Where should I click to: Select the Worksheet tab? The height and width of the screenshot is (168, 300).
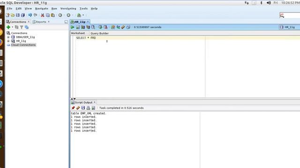pos(78,33)
